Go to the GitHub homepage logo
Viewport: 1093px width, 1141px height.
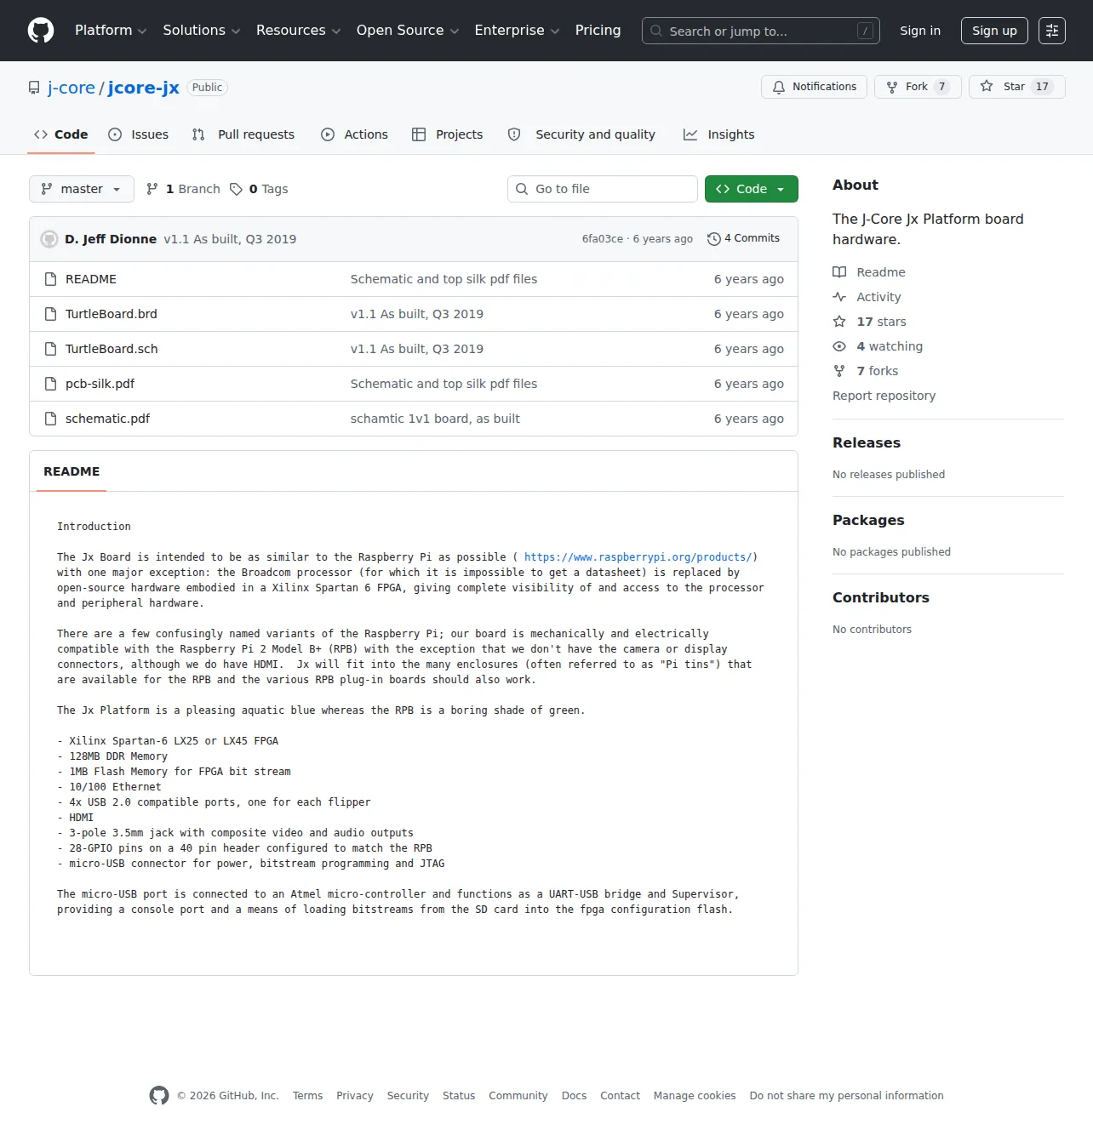click(41, 31)
